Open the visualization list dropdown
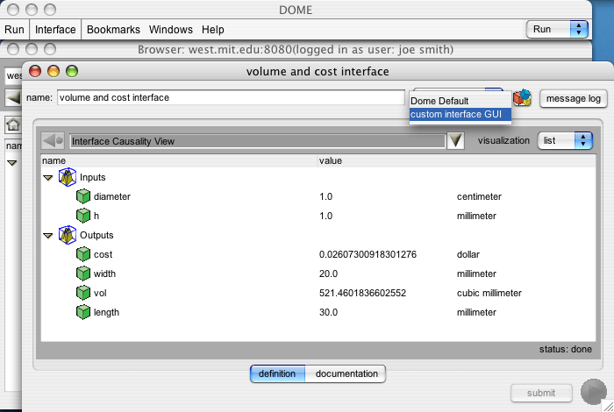Image resolution: width=614 pixels, height=412 pixels. pos(565,140)
